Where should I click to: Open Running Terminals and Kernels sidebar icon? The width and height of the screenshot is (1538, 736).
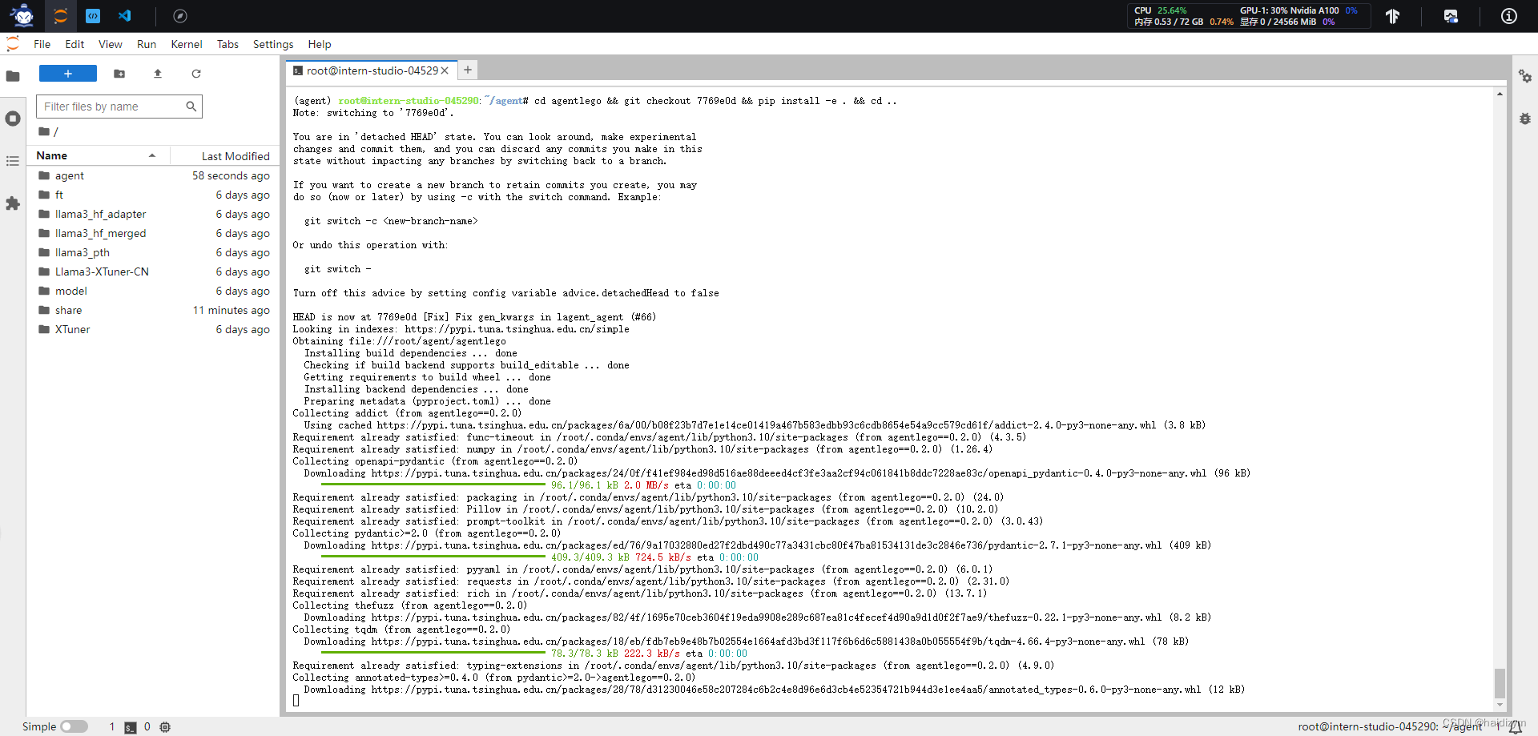pyautogui.click(x=13, y=119)
